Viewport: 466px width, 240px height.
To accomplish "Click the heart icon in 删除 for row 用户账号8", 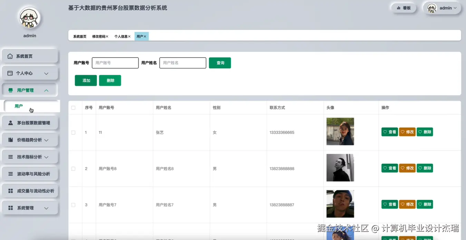I will pos(420,168).
